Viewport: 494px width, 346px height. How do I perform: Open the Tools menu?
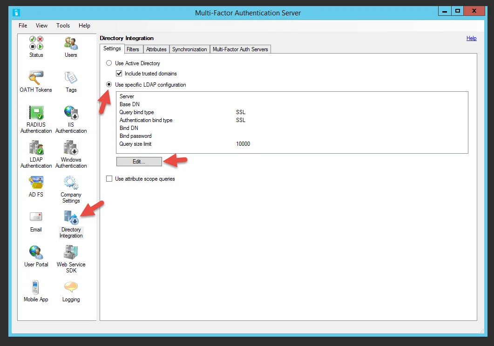[x=63, y=26]
